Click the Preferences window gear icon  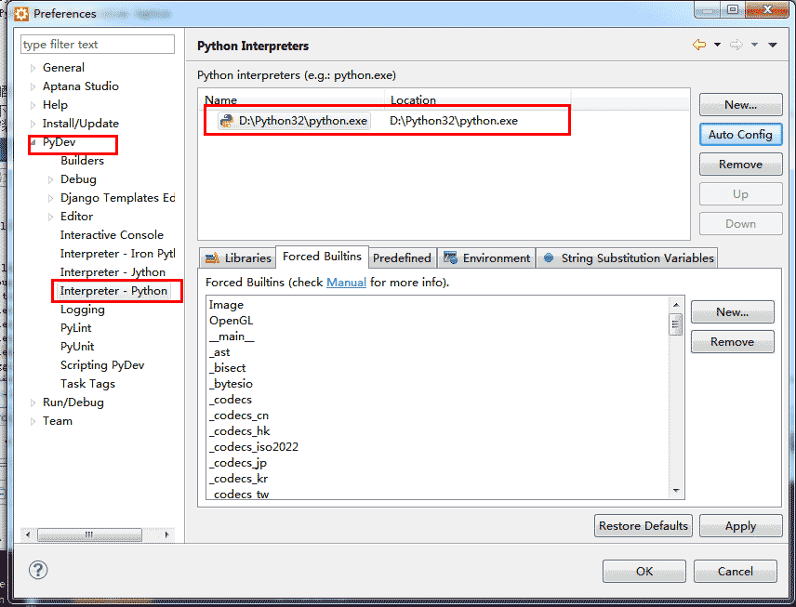21,14
